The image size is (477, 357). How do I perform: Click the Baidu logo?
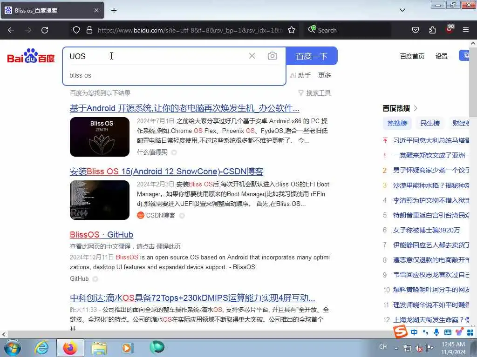click(31, 56)
